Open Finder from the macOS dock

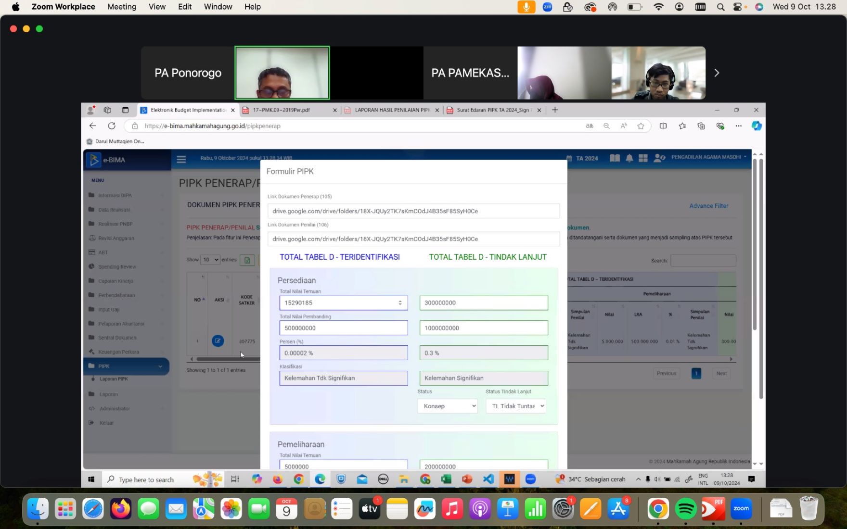(x=38, y=509)
